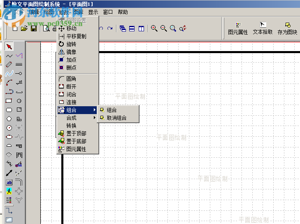The height and width of the screenshot is (224, 300).
Task: Select the dimension measuring tool
Action: tap(9, 163)
